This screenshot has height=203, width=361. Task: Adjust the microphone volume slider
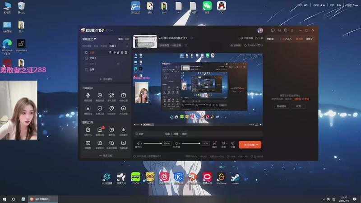coord(153,143)
